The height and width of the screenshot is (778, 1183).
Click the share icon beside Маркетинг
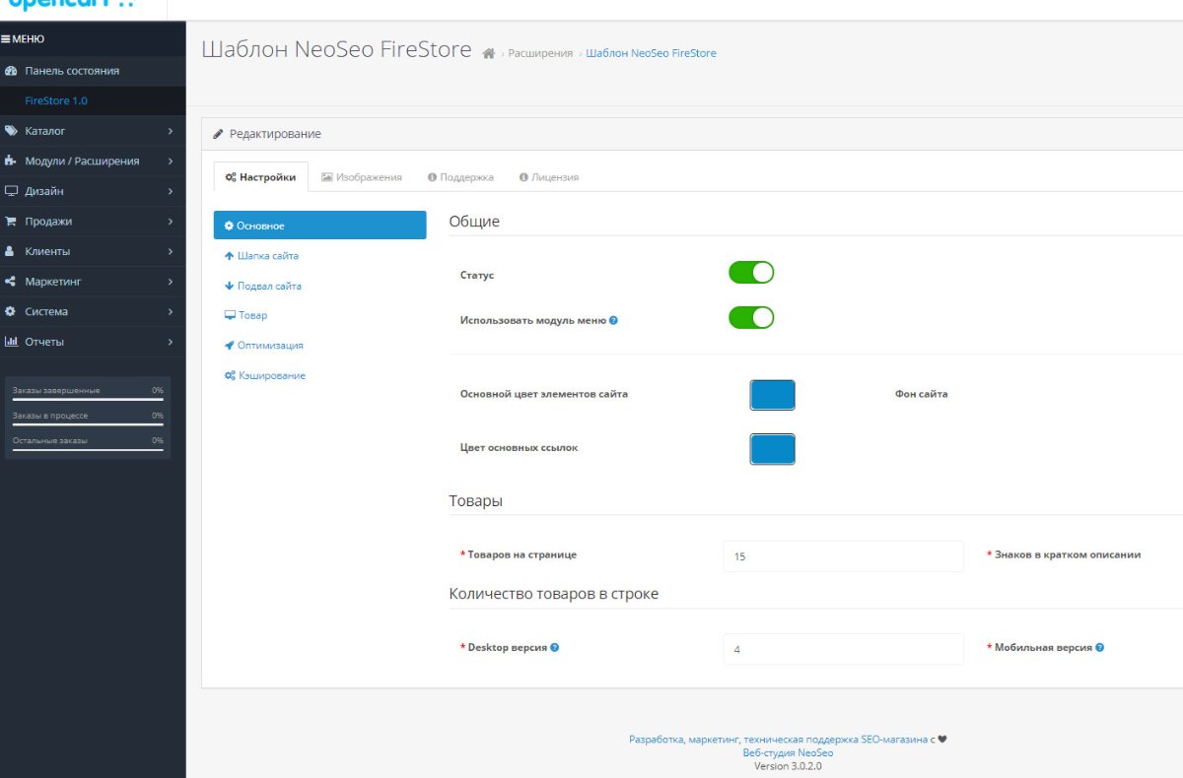point(11,281)
